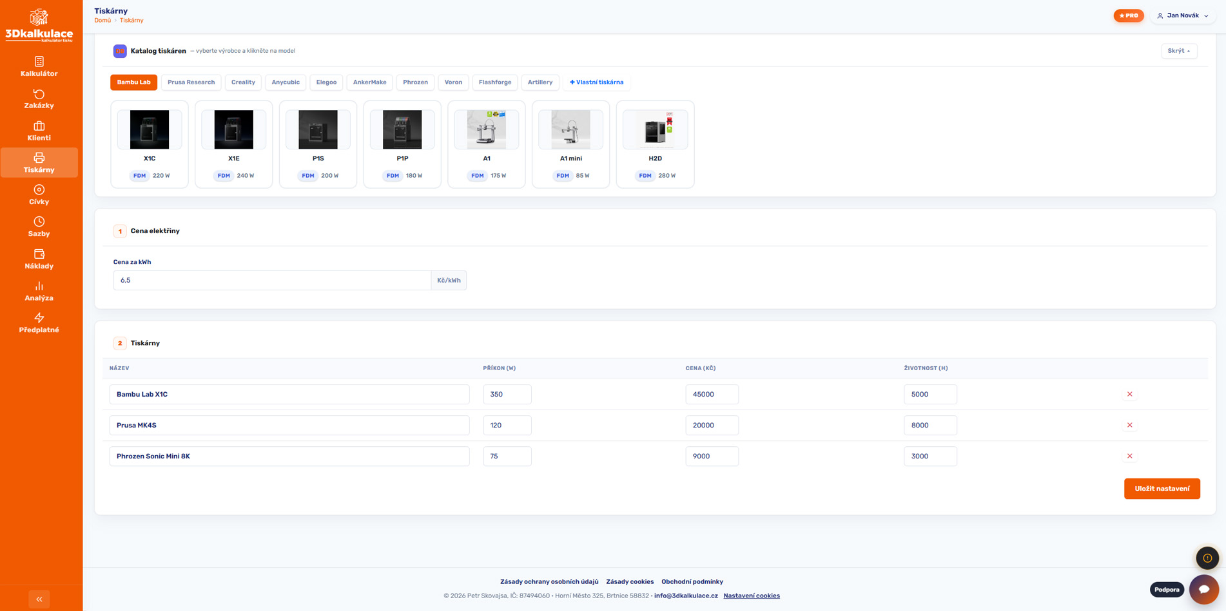Image resolution: width=1226 pixels, height=611 pixels.
Task: Click the Cena za kWh input field
Action: (x=272, y=280)
